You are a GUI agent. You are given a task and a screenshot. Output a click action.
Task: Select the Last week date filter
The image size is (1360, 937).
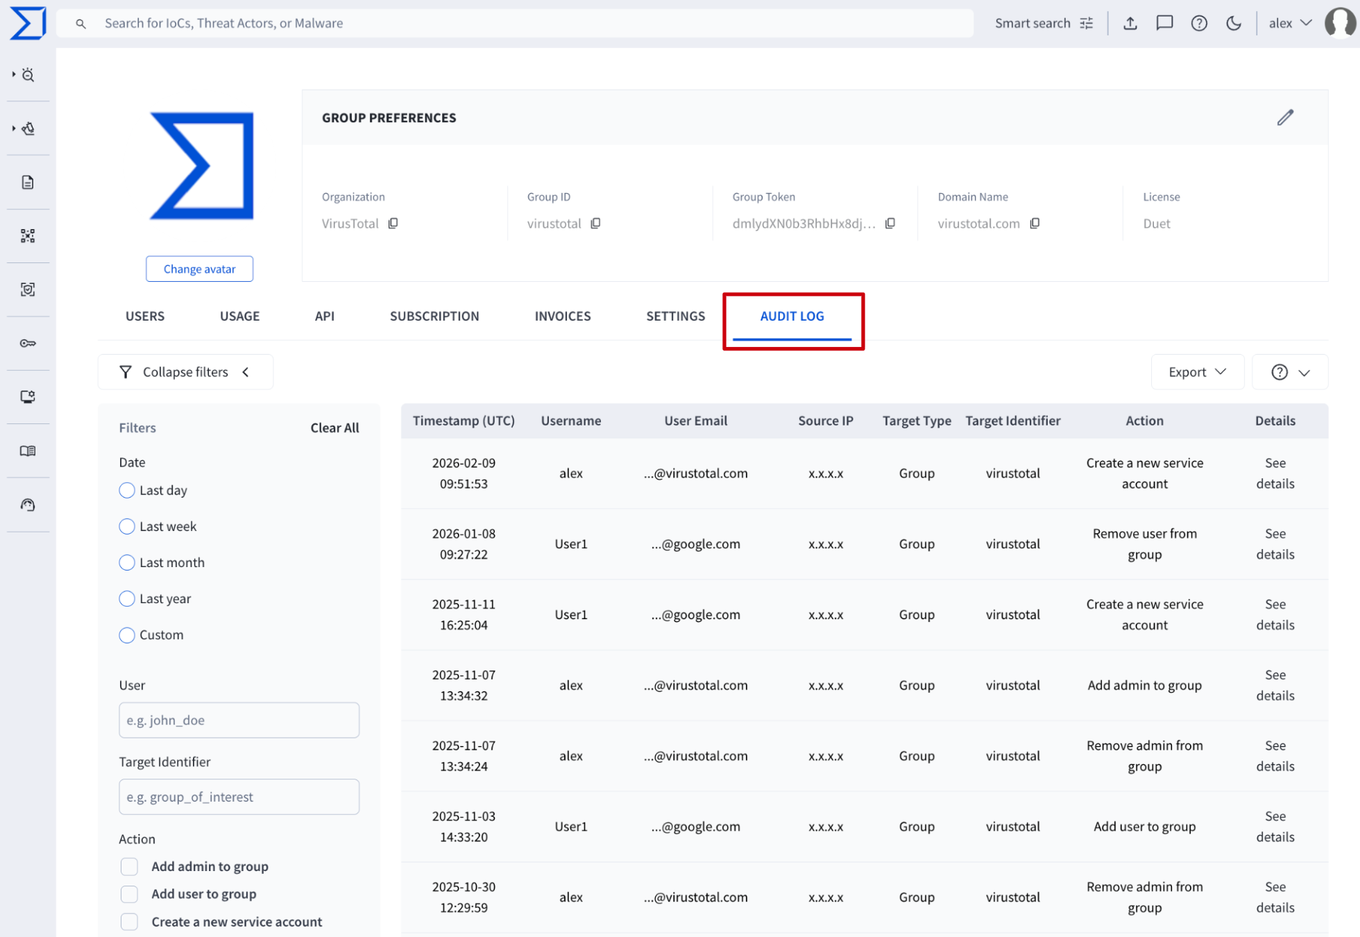[x=127, y=527]
